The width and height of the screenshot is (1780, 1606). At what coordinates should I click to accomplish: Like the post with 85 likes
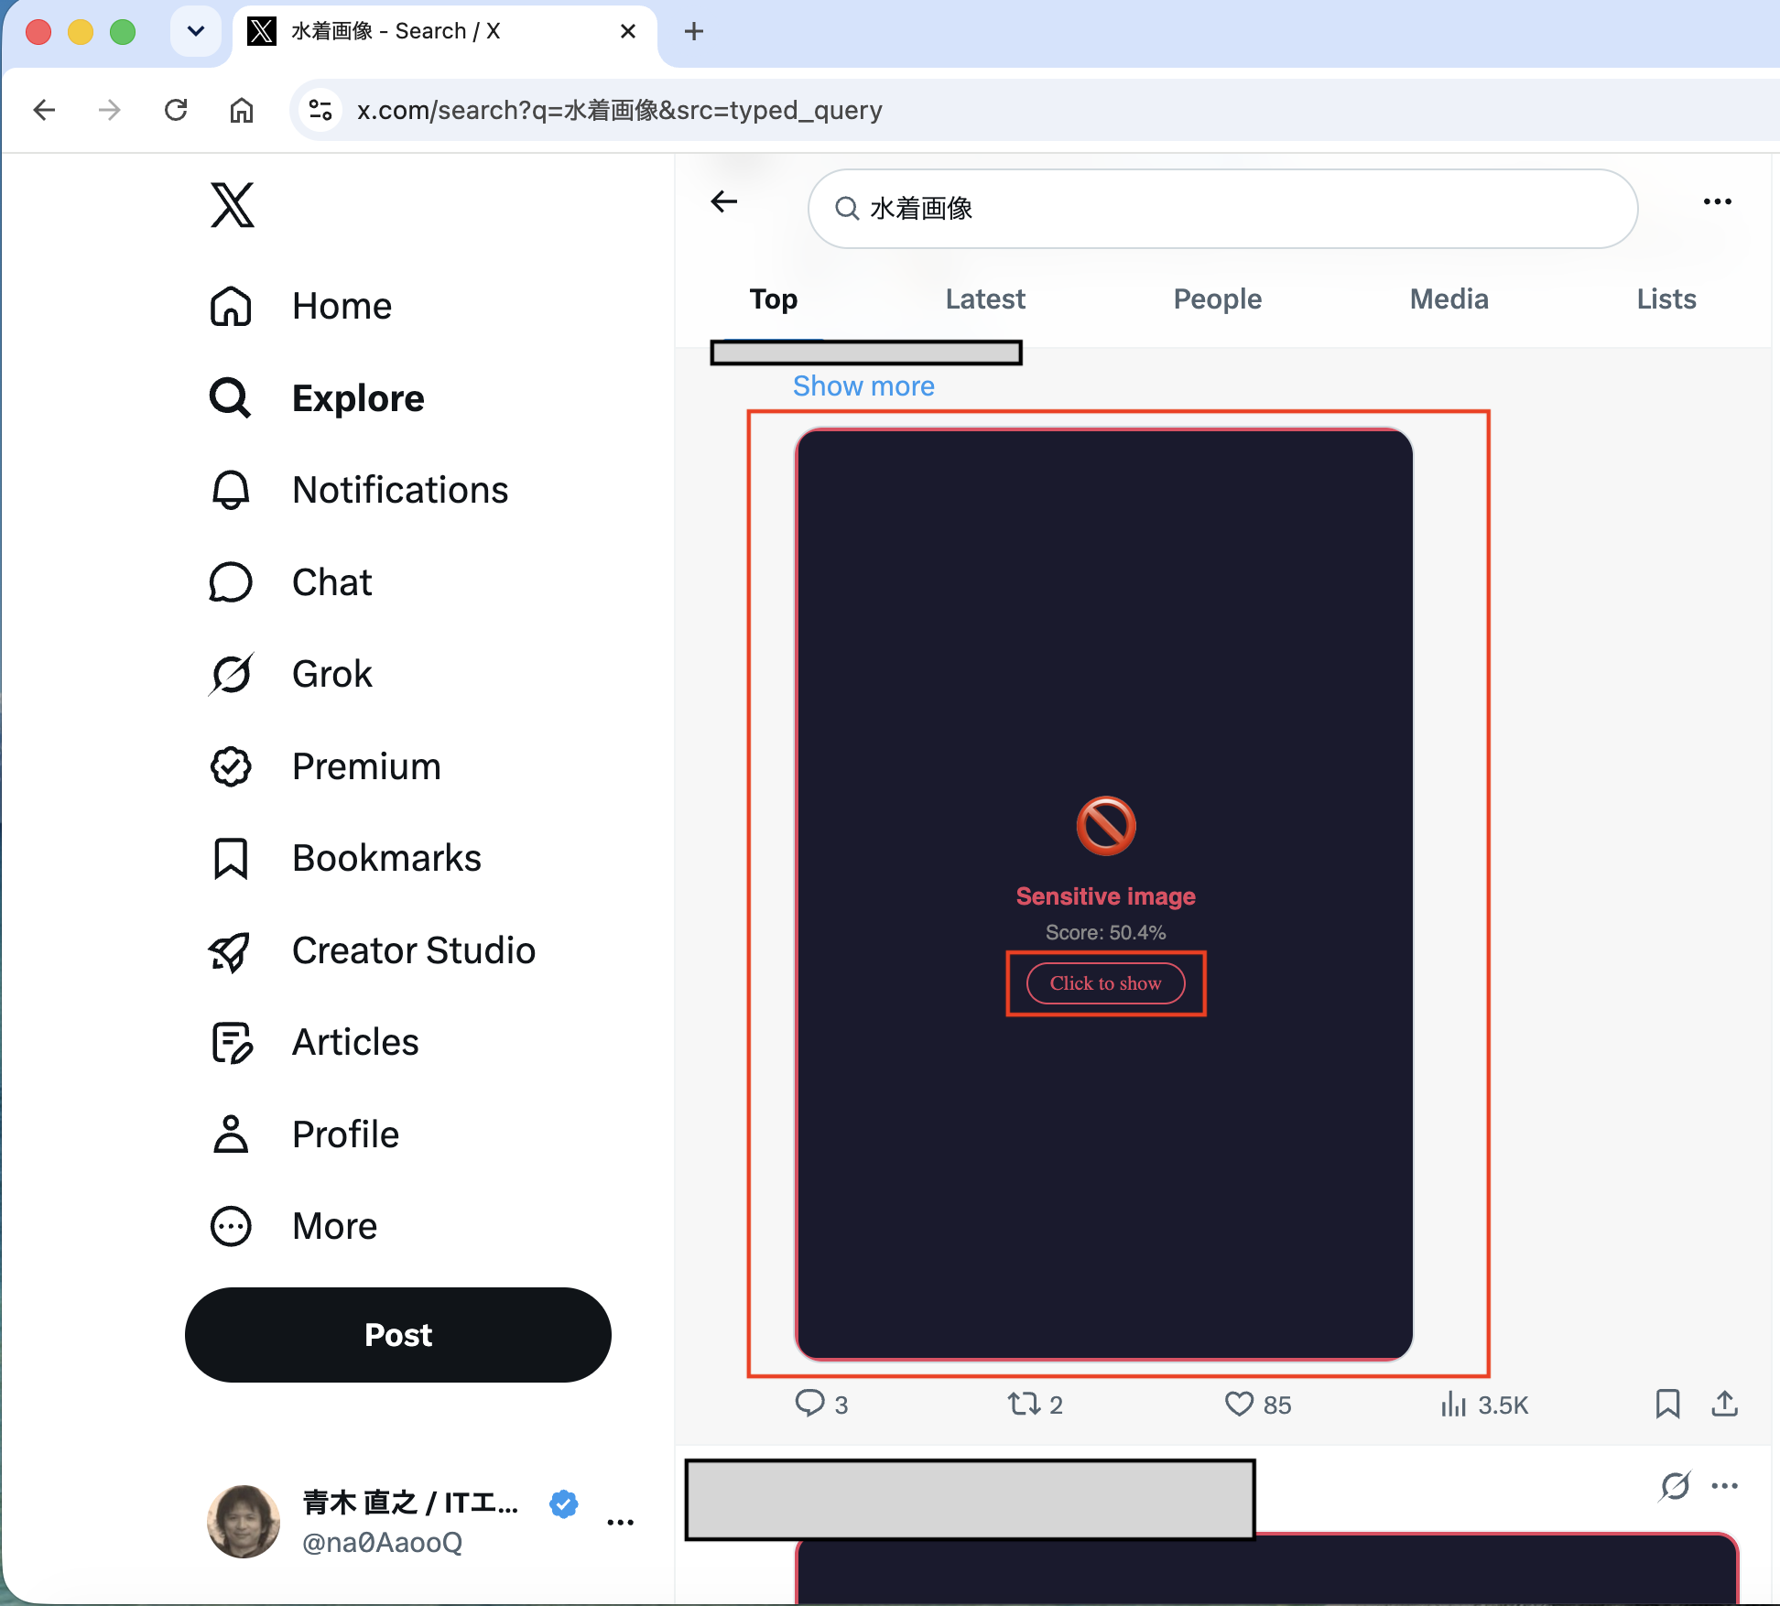(x=1258, y=1404)
